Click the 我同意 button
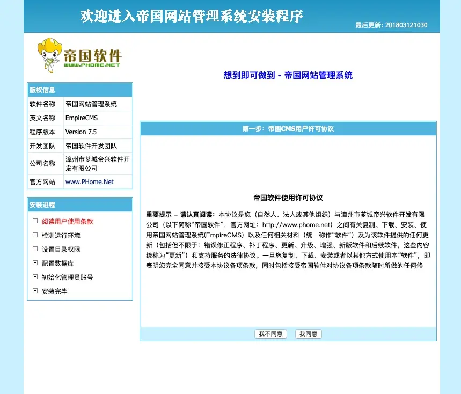461x394 pixels. 309,334
